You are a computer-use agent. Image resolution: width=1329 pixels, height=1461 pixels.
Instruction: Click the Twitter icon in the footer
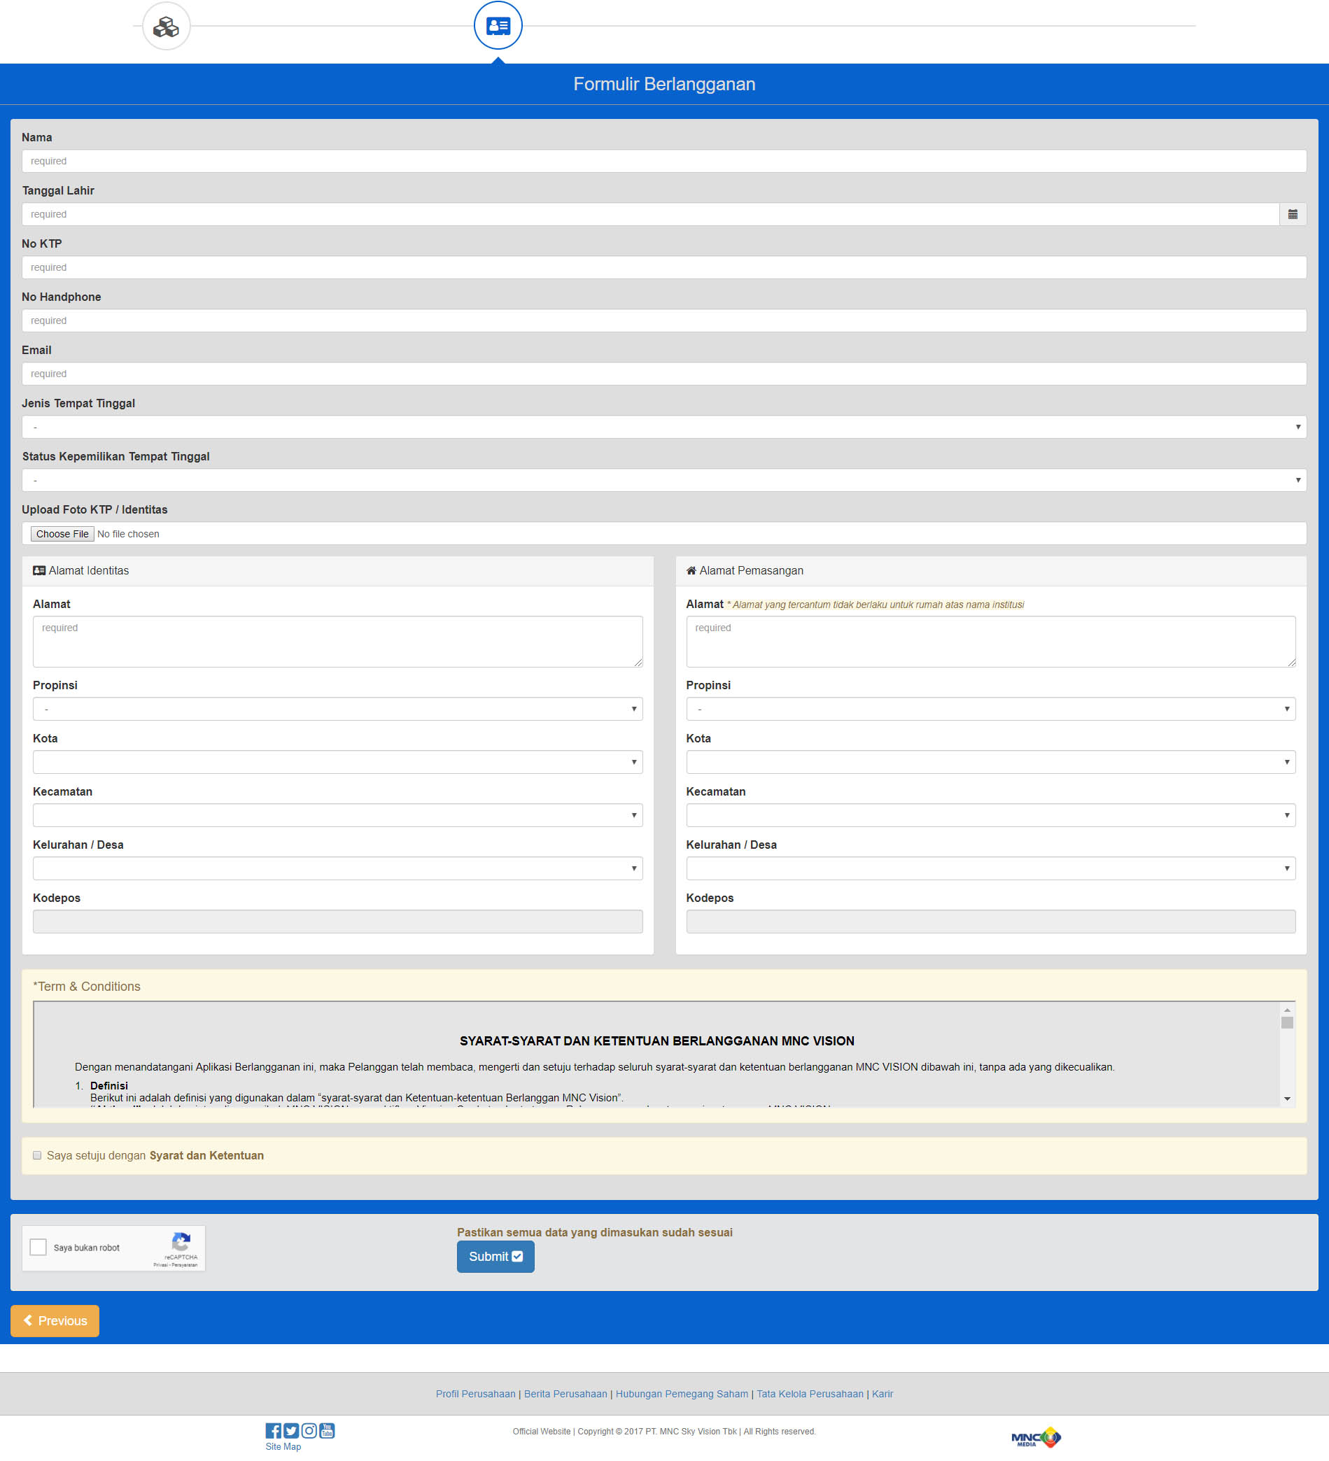pos(290,1430)
